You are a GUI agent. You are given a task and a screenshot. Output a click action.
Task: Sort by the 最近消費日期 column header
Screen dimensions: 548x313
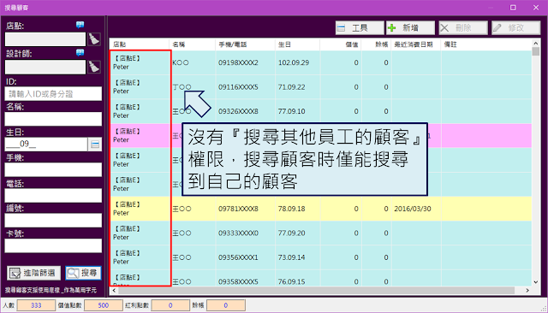(416, 44)
